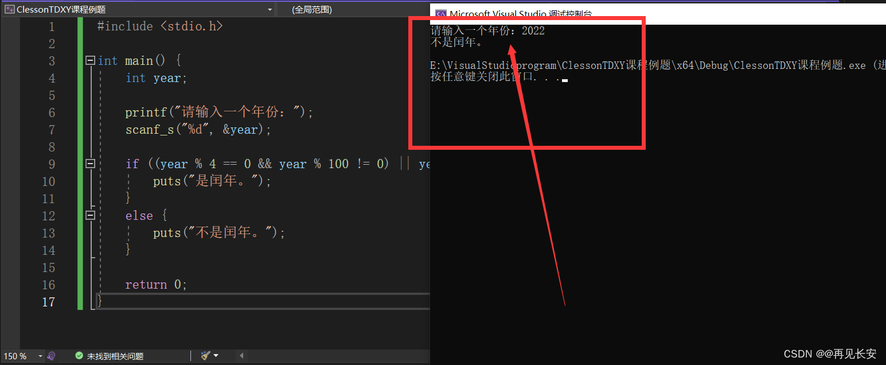Click the return 0; statement
Screen dimensions: 886x365
[x=157, y=285]
